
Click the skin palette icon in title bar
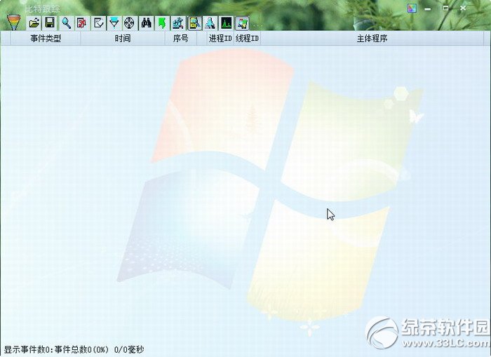click(412, 8)
